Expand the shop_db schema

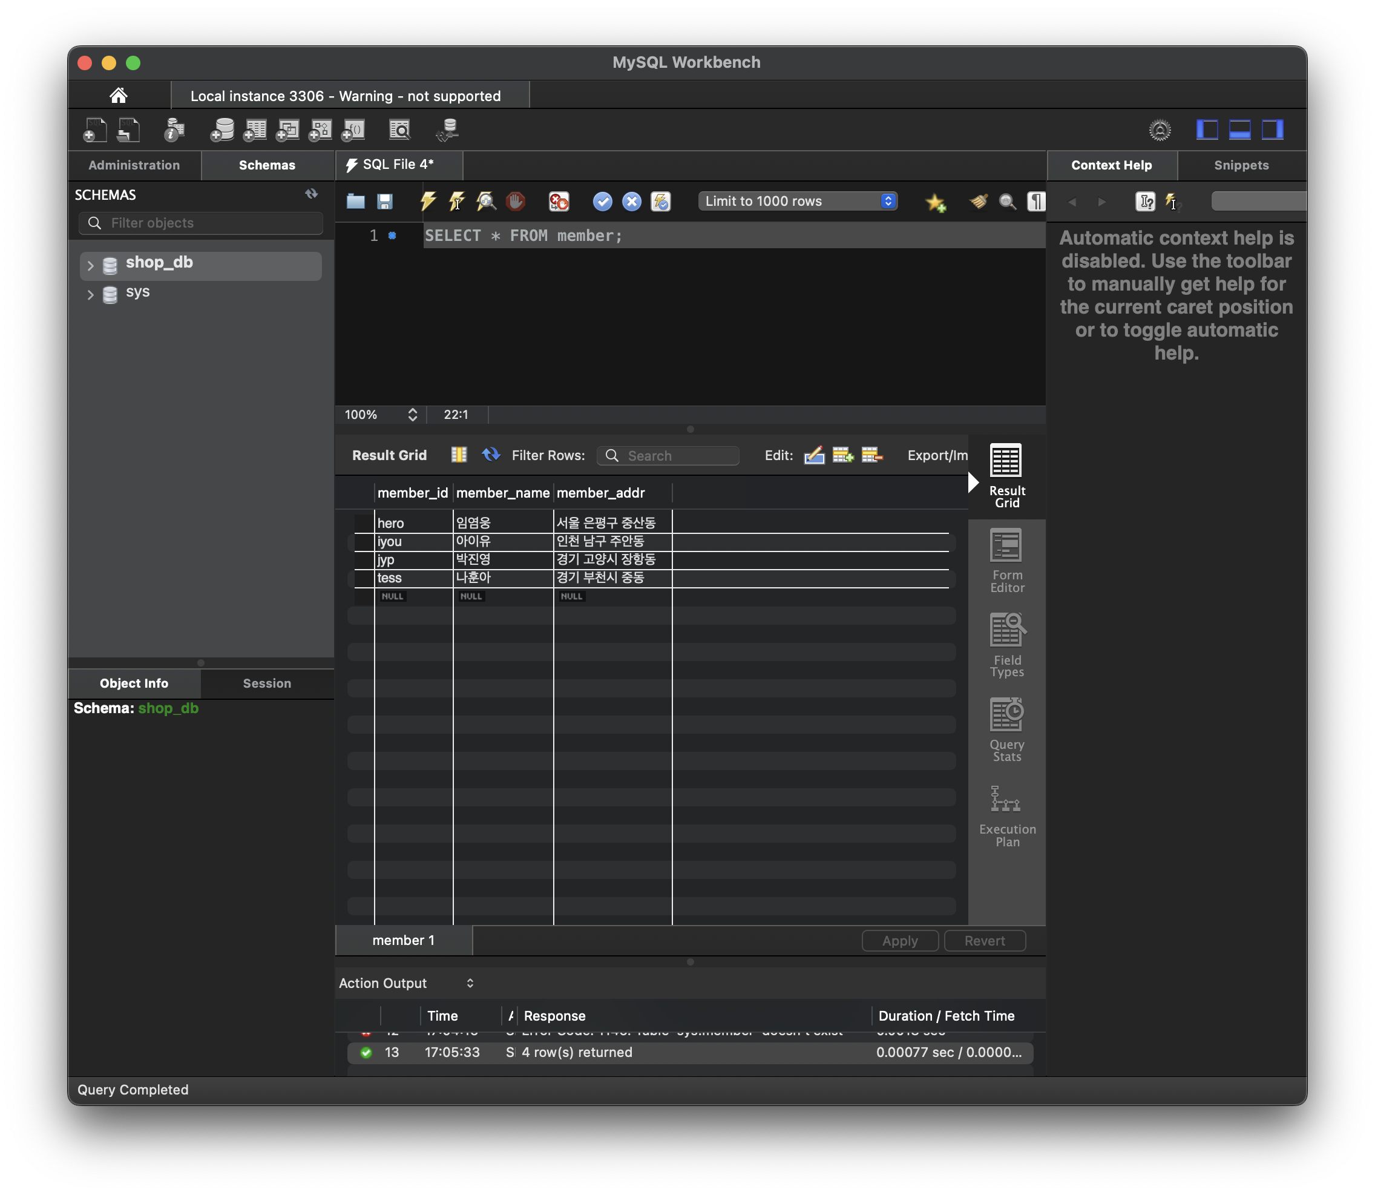91,265
